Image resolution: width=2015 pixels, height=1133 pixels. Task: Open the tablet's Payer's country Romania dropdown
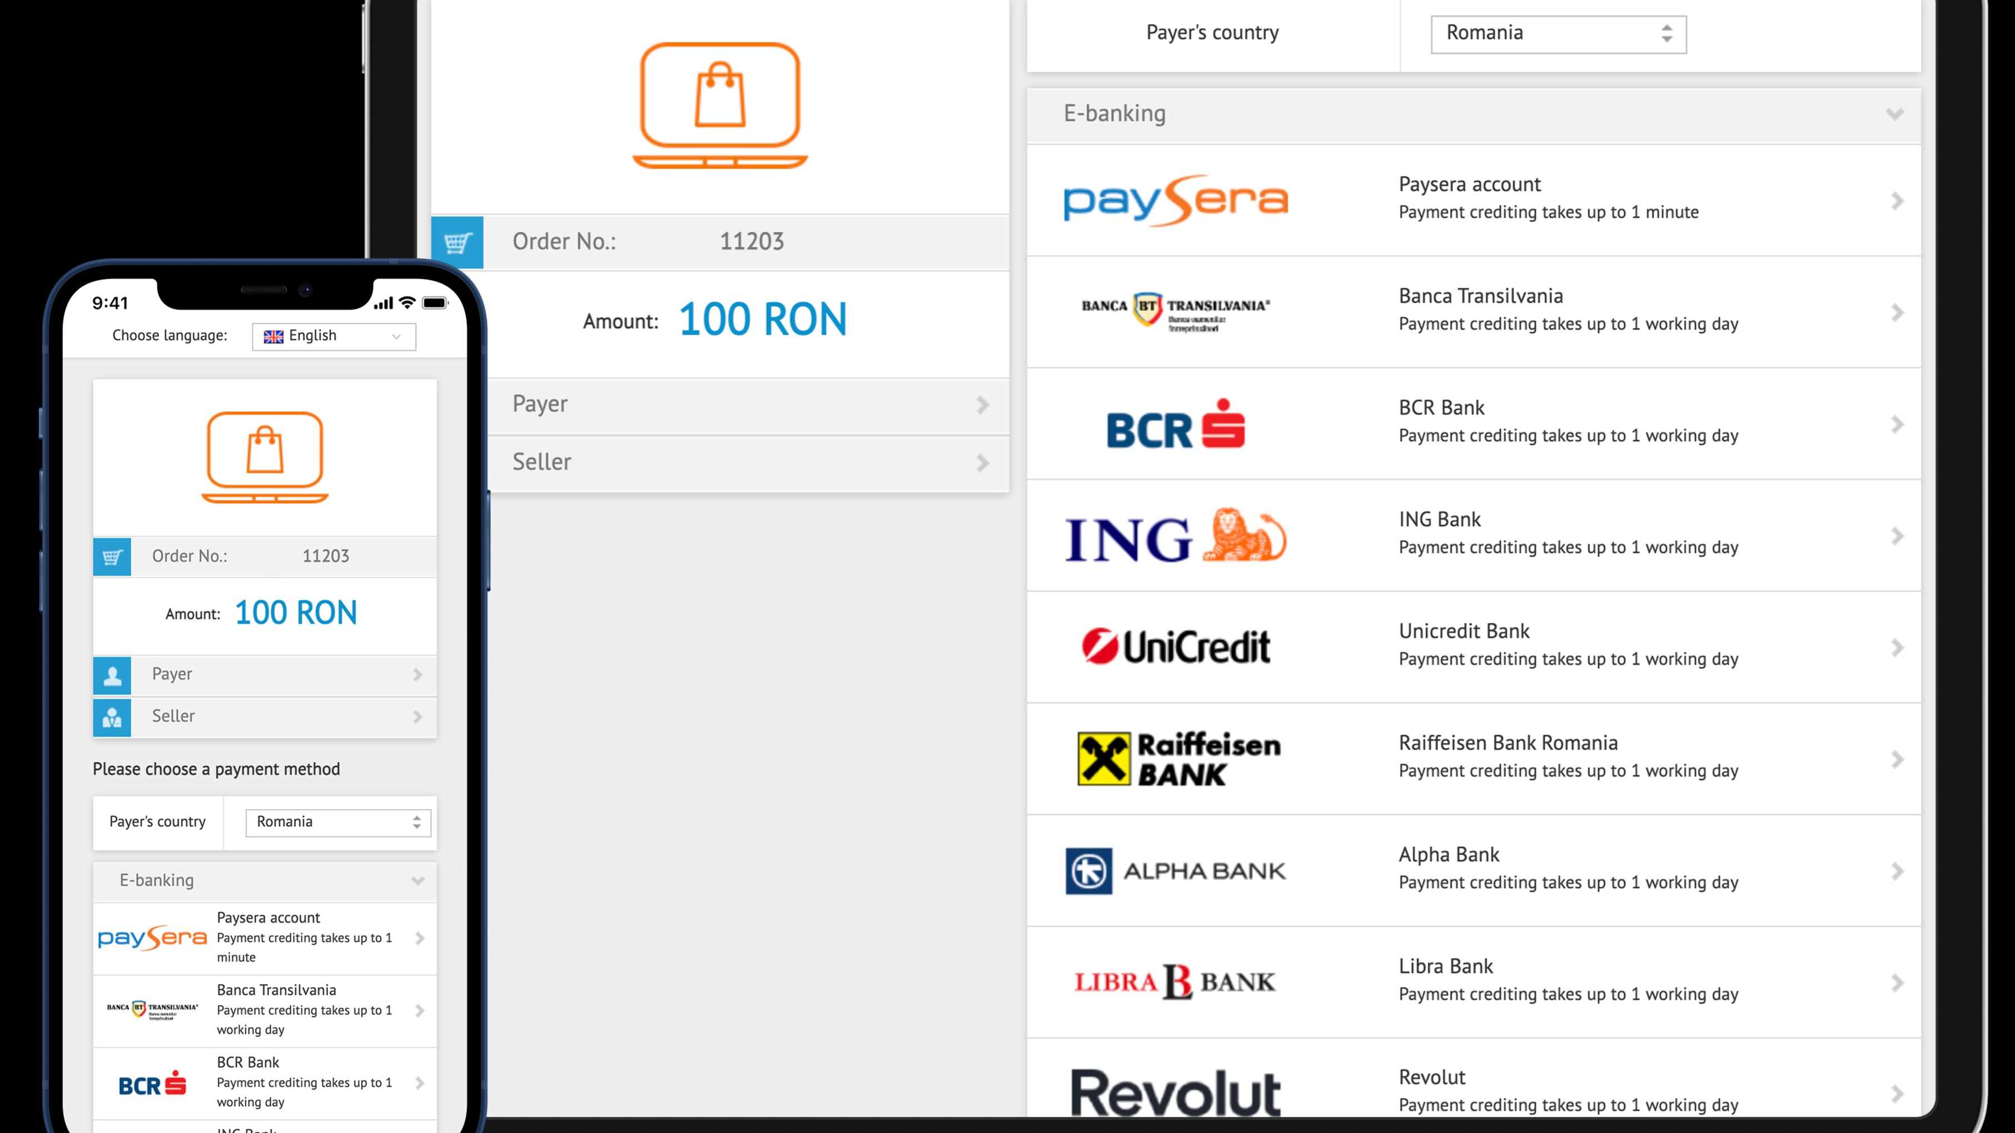[x=1558, y=34]
